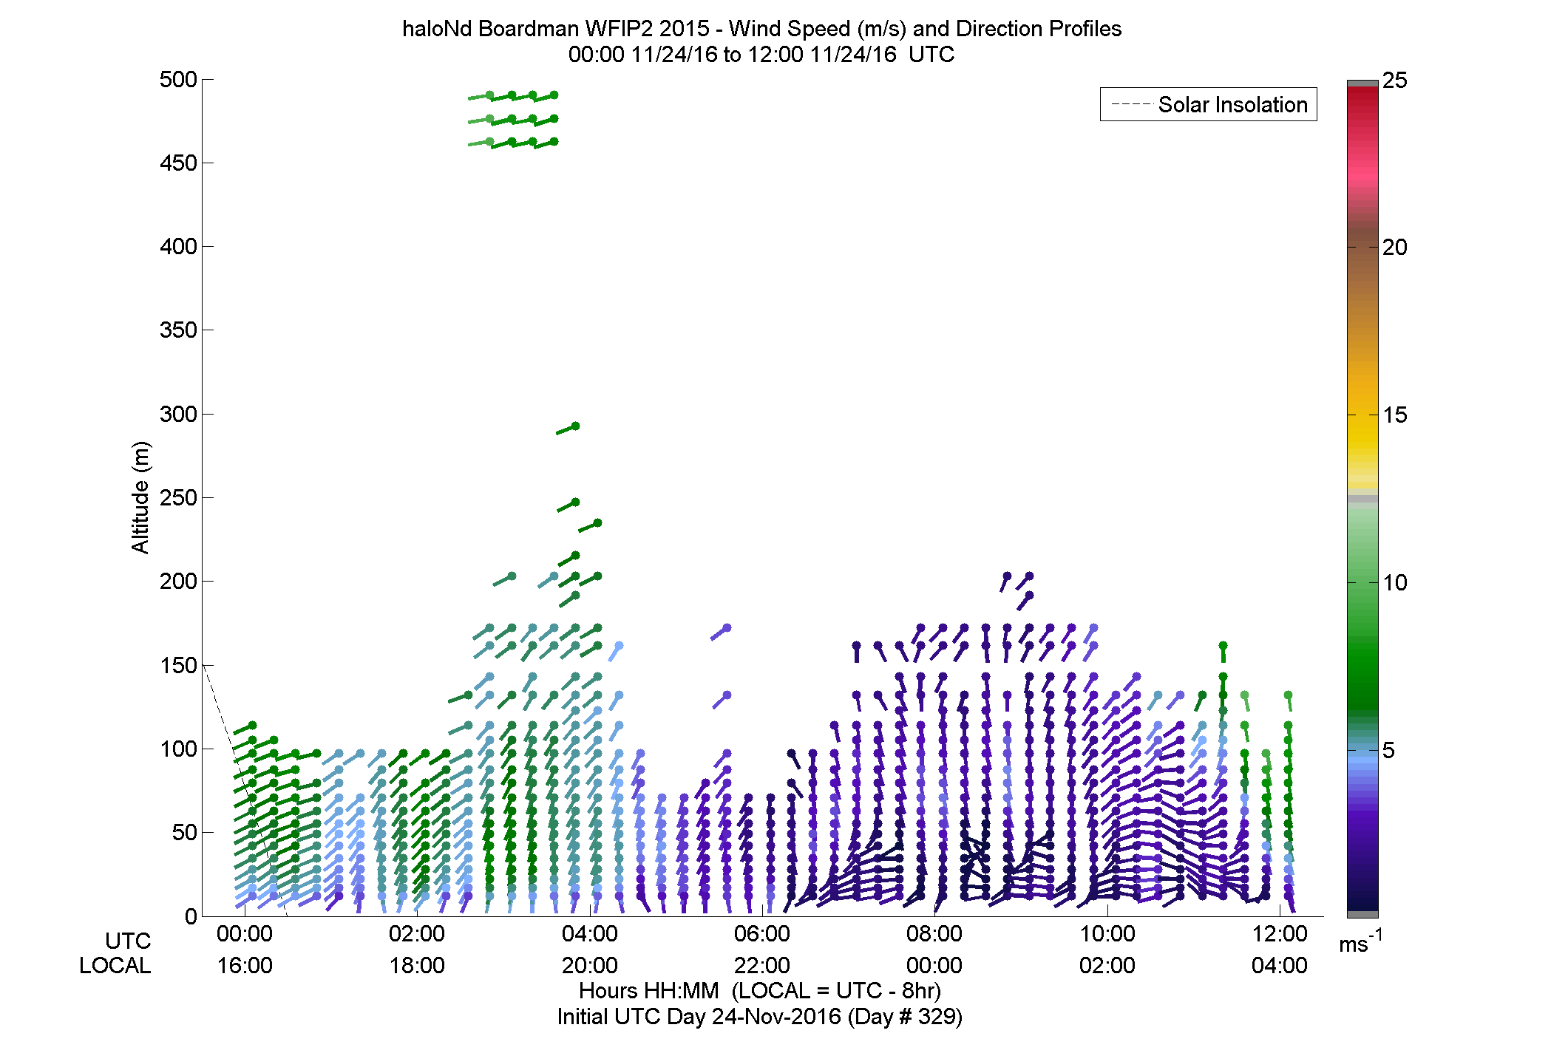Click the LOCAL 22:00 time label
1551x1053 pixels.
(x=762, y=965)
